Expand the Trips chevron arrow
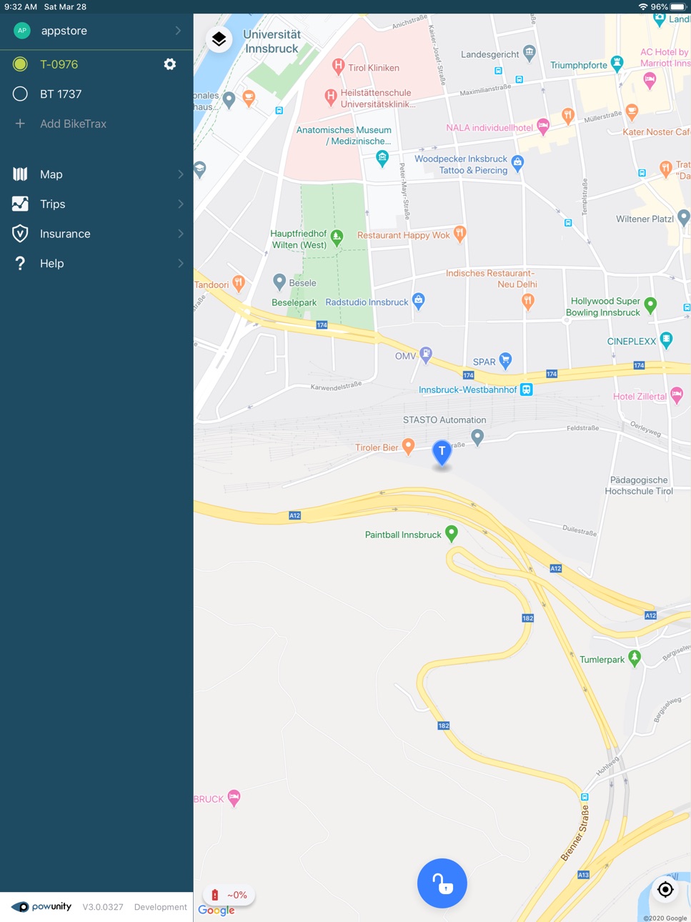 click(x=180, y=204)
